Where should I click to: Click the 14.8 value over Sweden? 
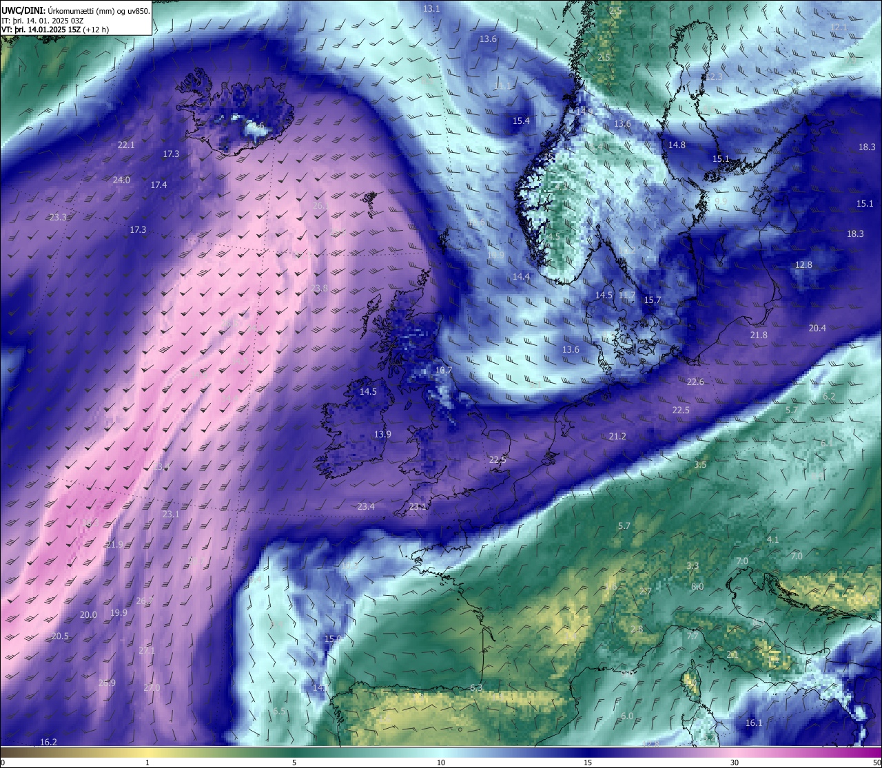pos(677,145)
